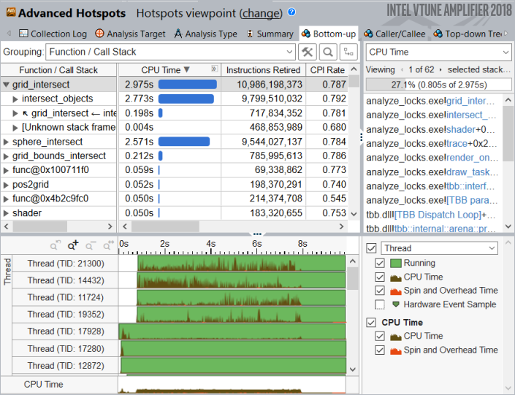Open the search magnifier in grouping bar
The image size is (515, 395).
(328, 52)
